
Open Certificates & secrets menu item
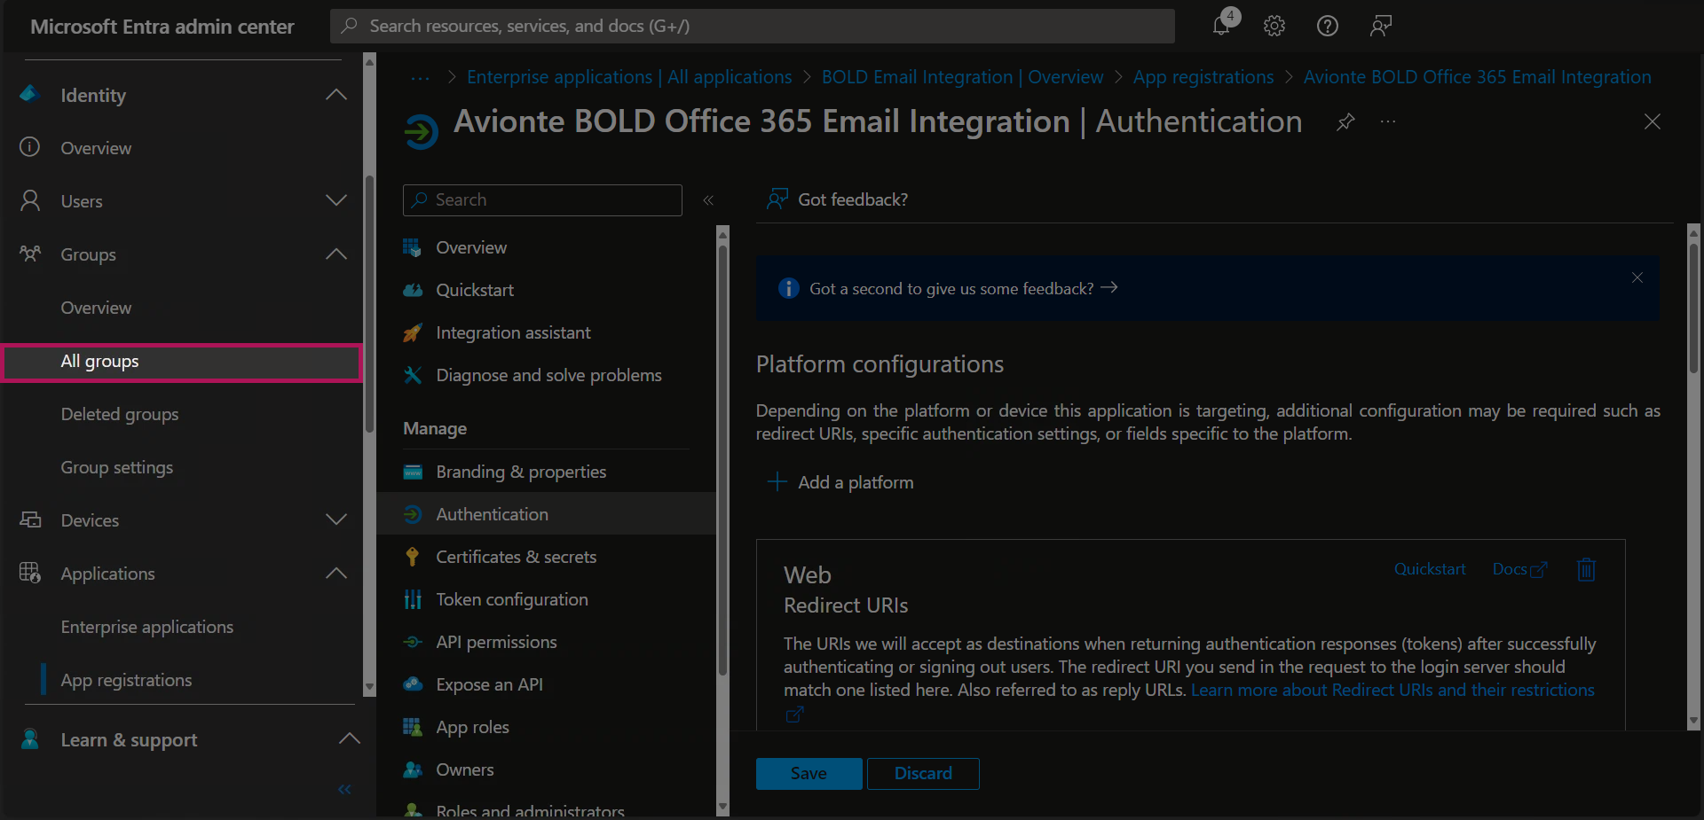pos(516,557)
